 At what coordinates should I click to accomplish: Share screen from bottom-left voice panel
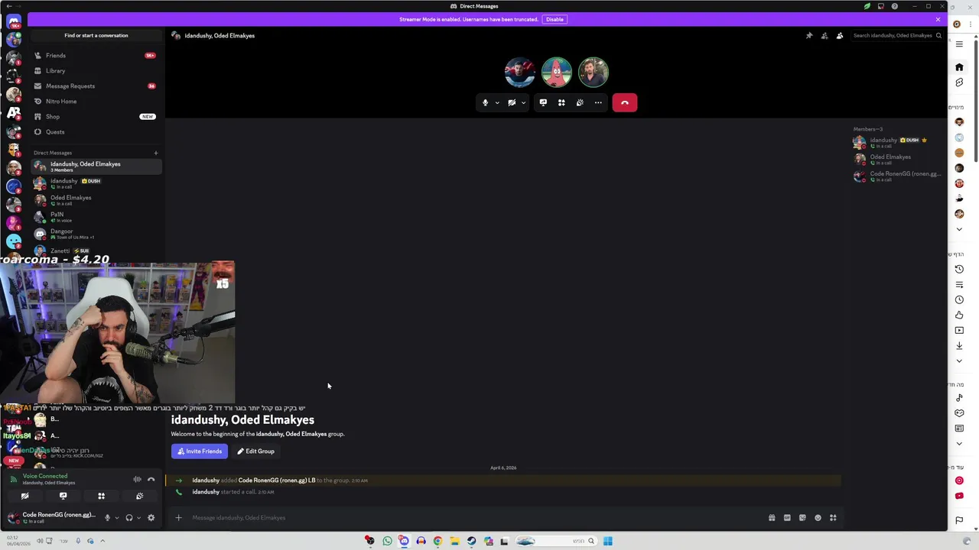(63, 497)
